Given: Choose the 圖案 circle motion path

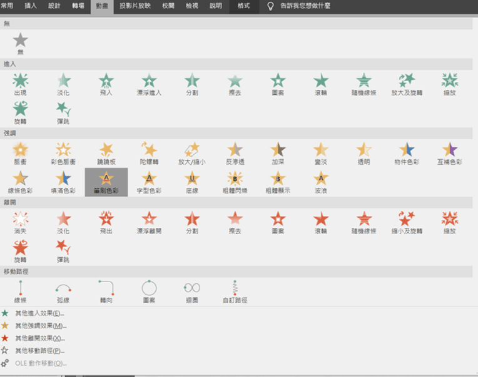Looking at the screenshot, I should click(149, 292).
